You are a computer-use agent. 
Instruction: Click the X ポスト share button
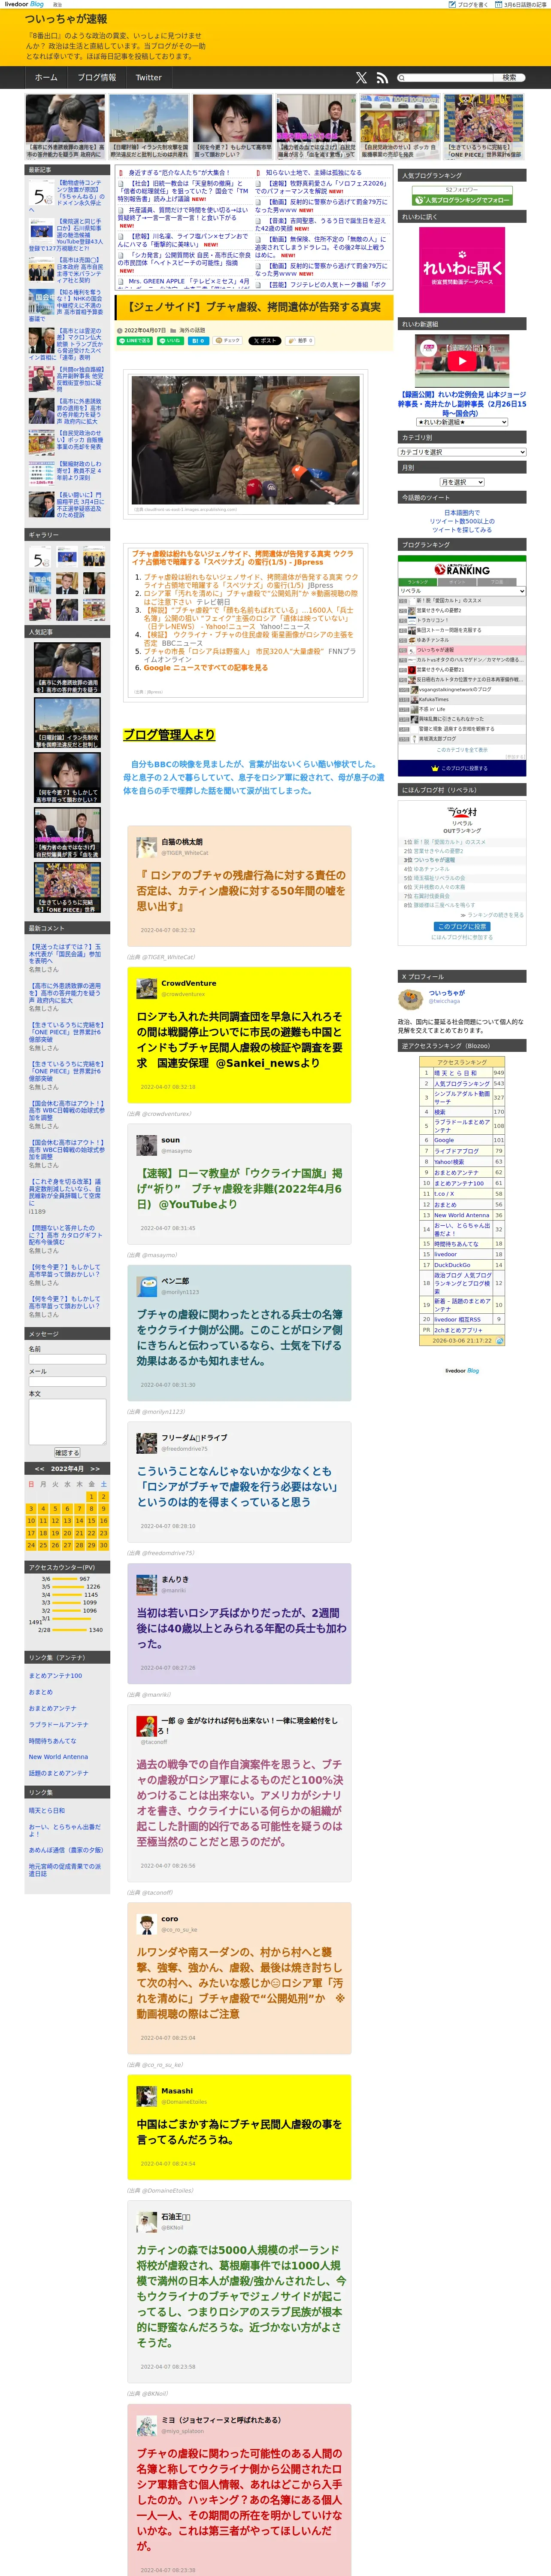click(x=265, y=341)
